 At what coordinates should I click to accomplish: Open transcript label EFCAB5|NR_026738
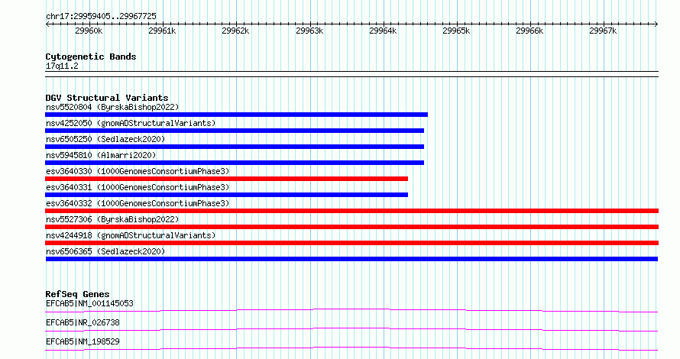point(83,322)
